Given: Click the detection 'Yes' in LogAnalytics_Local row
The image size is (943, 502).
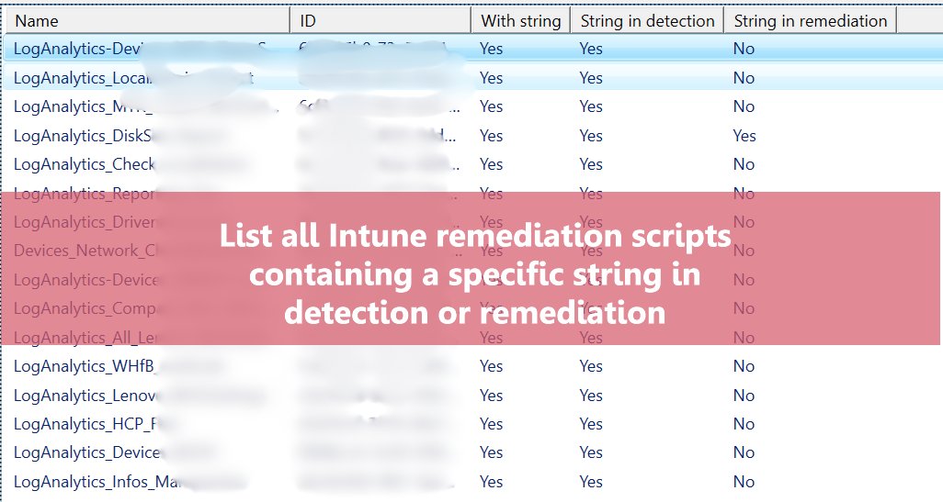Looking at the screenshot, I should pyautogui.click(x=591, y=78).
